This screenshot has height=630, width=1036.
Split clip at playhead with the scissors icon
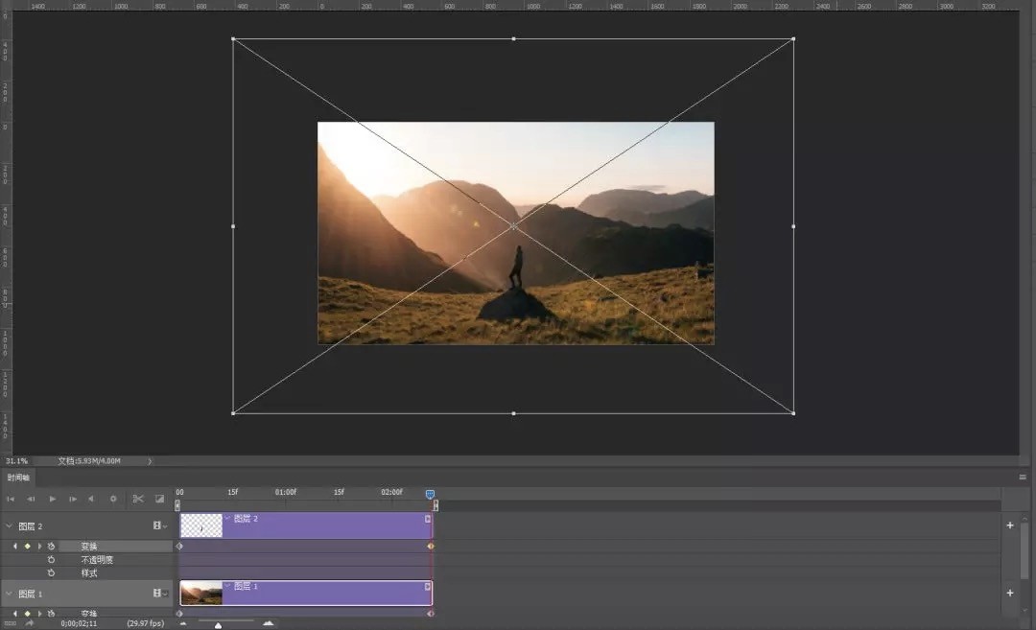137,499
